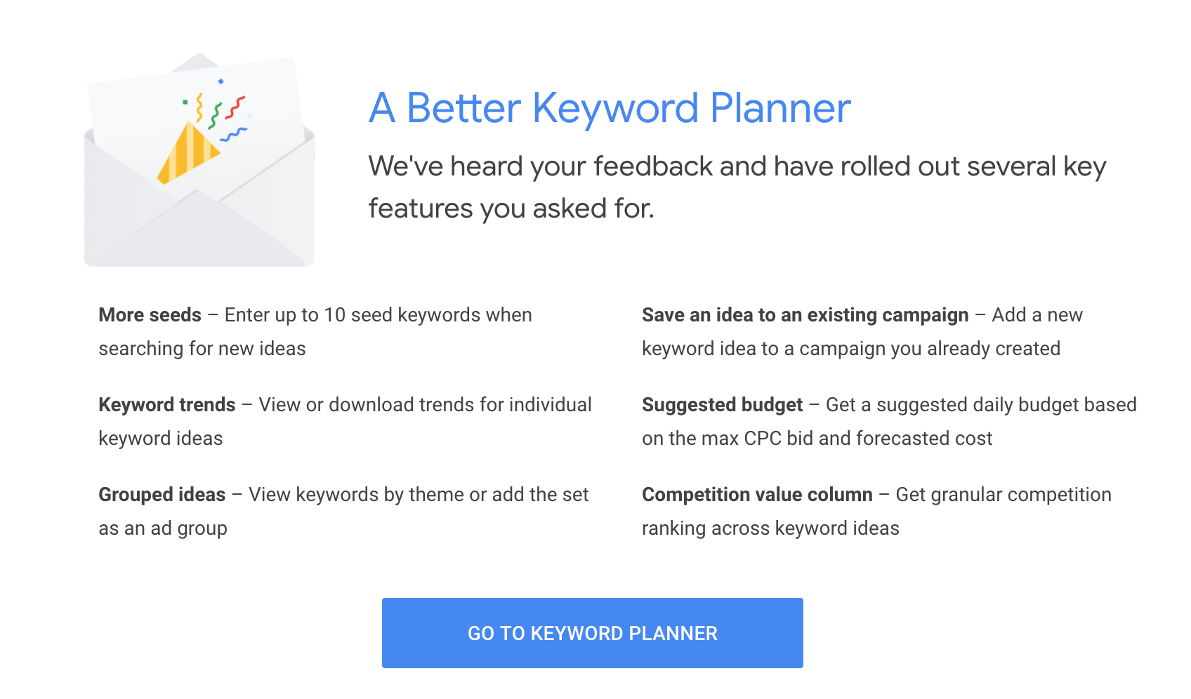
Task: Click the "Suggested budget" feature title
Action: (723, 405)
